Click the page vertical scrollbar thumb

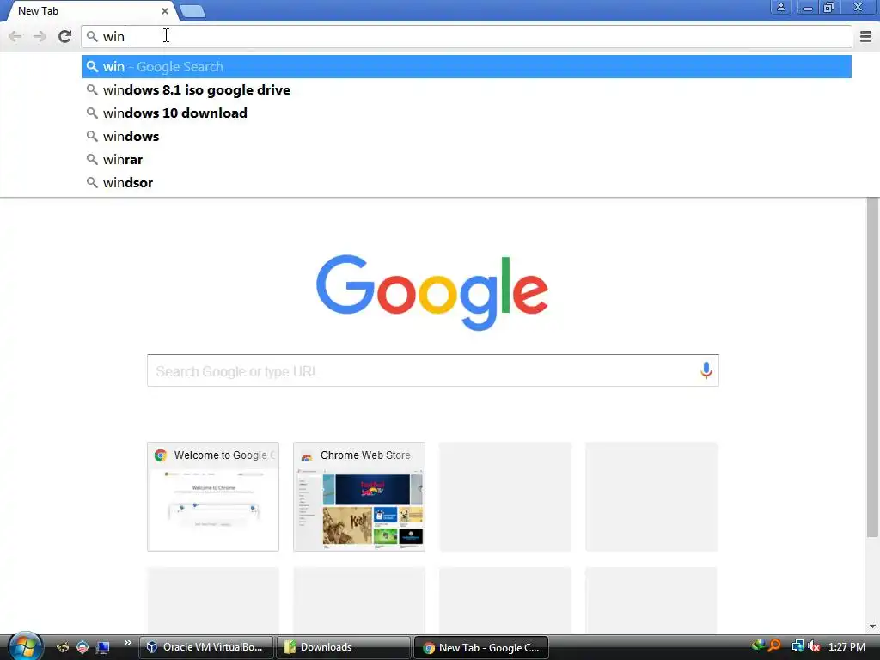[x=873, y=367]
